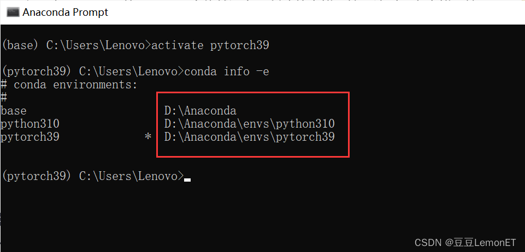
Task: Click the D:\Anaconda base path
Action: [200, 111]
